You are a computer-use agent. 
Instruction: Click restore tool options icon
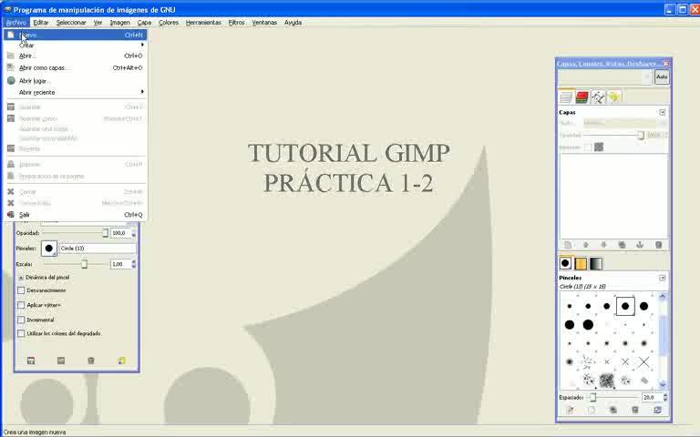[x=61, y=361]
